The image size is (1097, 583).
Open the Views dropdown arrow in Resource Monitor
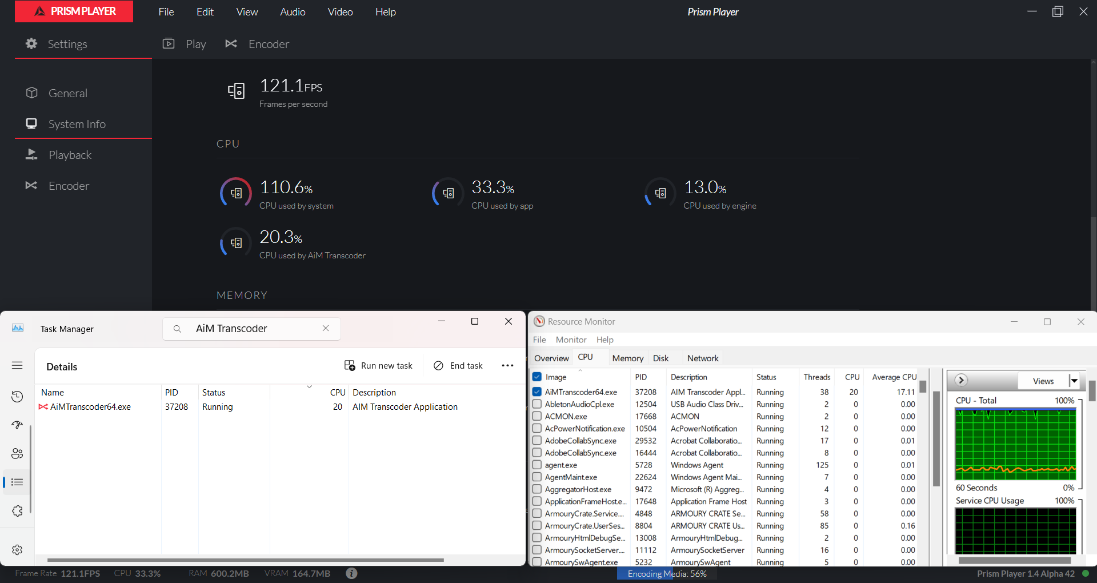click(x=1074, y=381)
